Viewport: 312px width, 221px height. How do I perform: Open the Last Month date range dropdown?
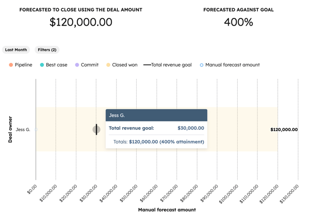pos(16,50)
